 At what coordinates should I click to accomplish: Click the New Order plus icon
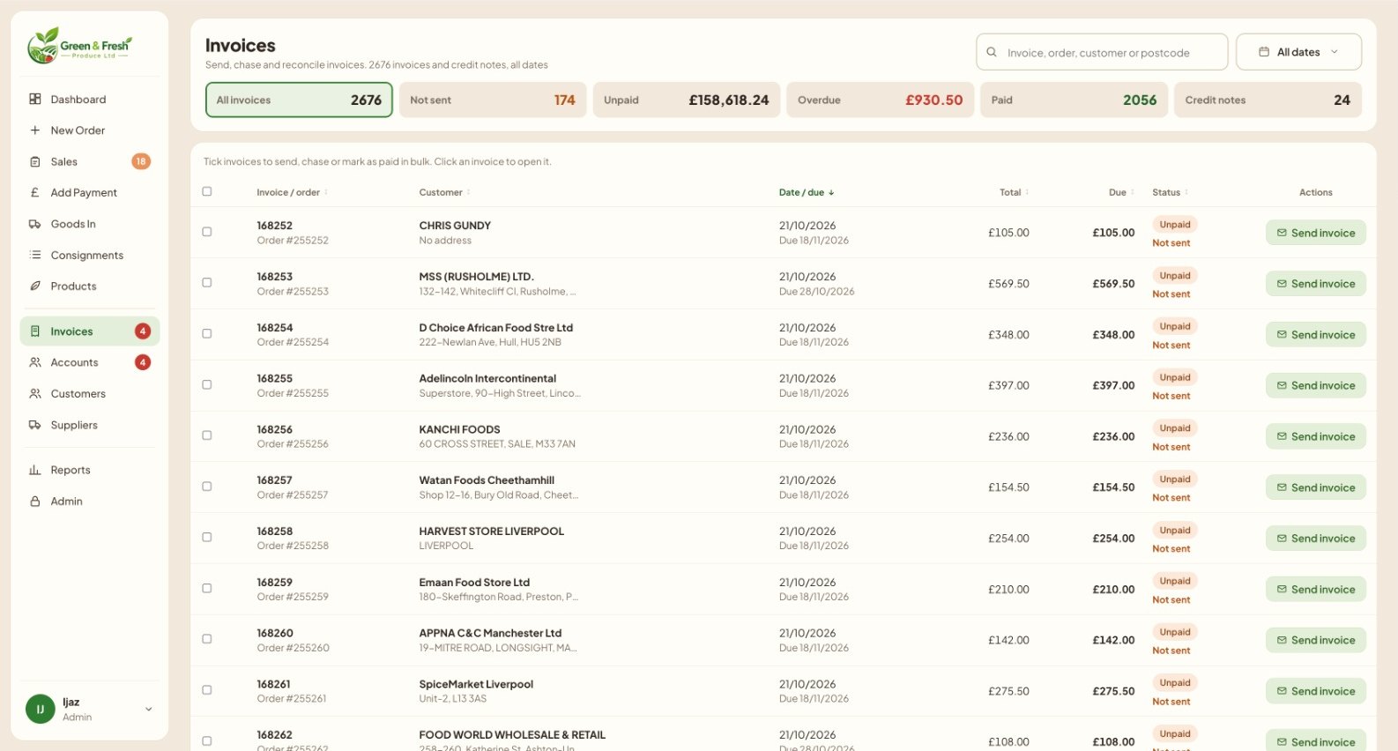pos(35,130)
